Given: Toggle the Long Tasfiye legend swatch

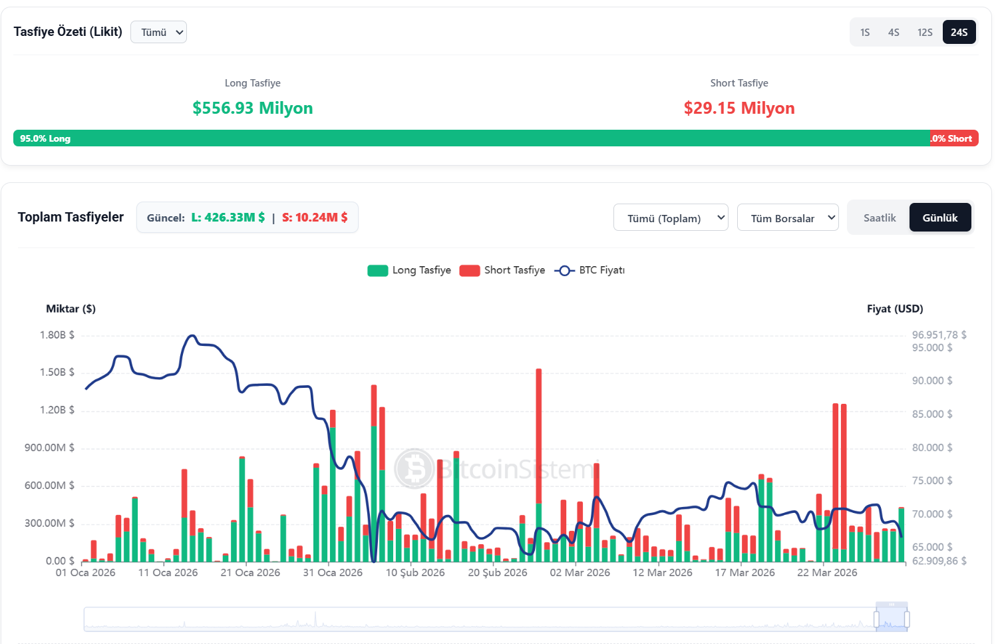Looking at the screenshot, I should [378, 271].
